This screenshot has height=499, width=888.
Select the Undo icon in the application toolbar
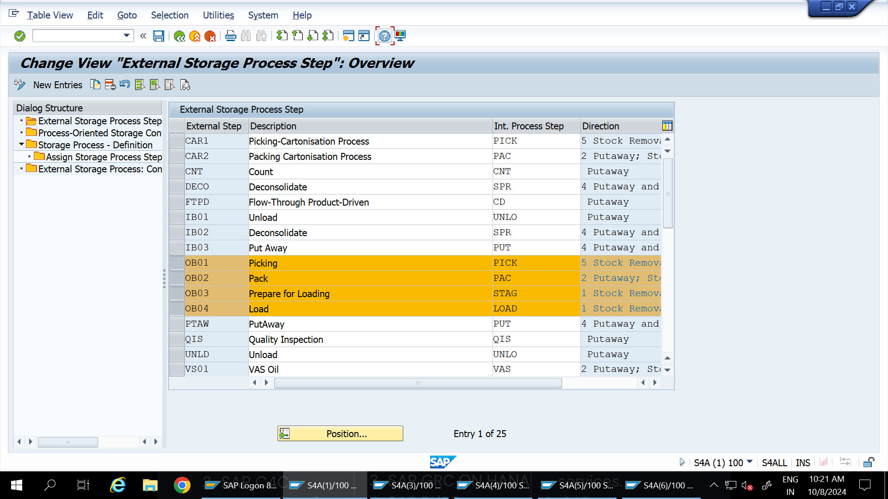(124, 85)
